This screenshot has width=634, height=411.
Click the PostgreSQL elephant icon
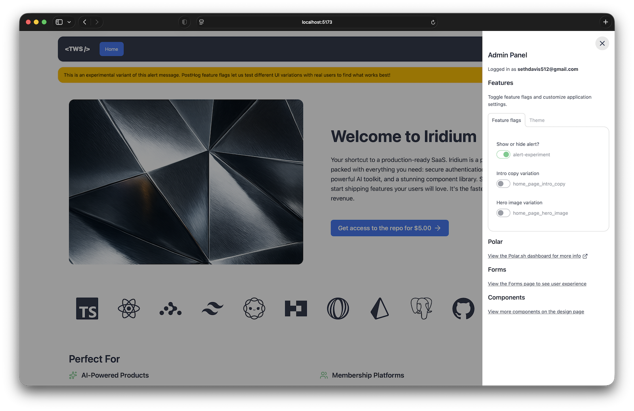421,309
